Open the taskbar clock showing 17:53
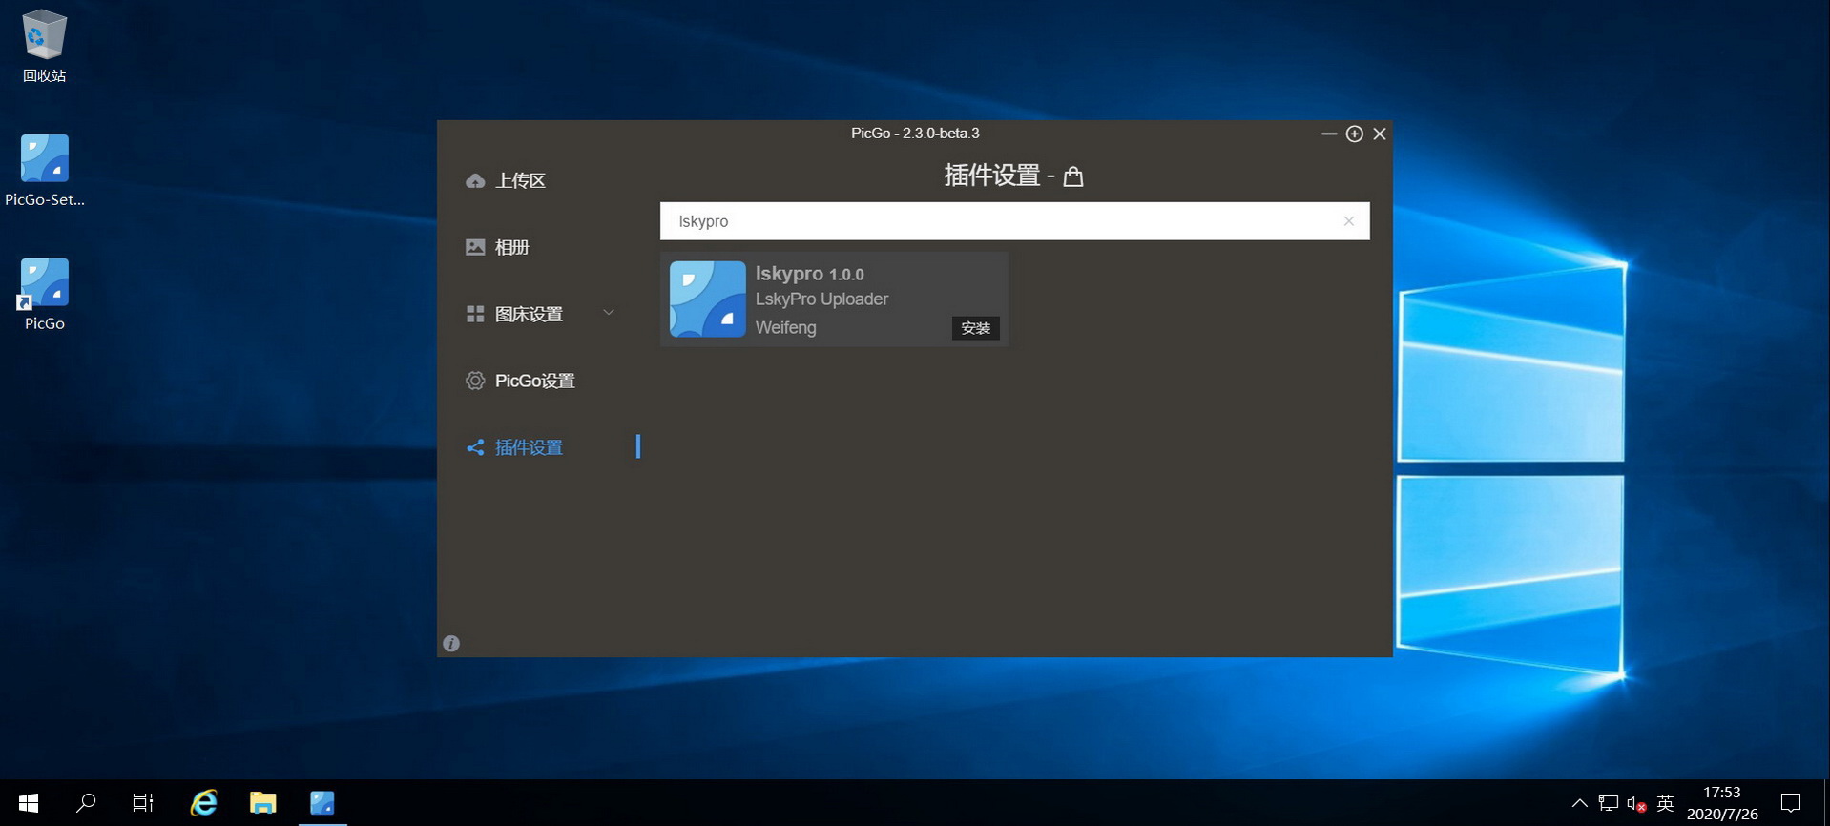 [x=1722, y=803]
